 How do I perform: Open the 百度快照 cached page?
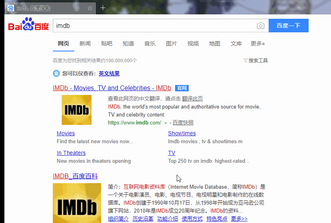tap(183, 123)
